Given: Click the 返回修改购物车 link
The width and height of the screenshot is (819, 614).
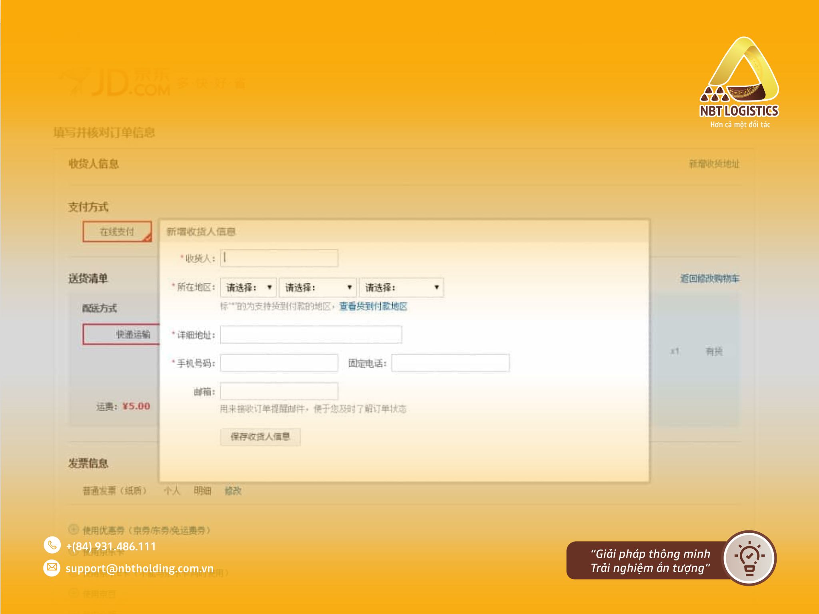Looking at the screenshot, I should [x=710, y=278].
